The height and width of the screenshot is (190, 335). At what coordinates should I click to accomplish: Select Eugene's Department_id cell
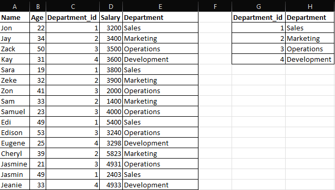point(72,143)
